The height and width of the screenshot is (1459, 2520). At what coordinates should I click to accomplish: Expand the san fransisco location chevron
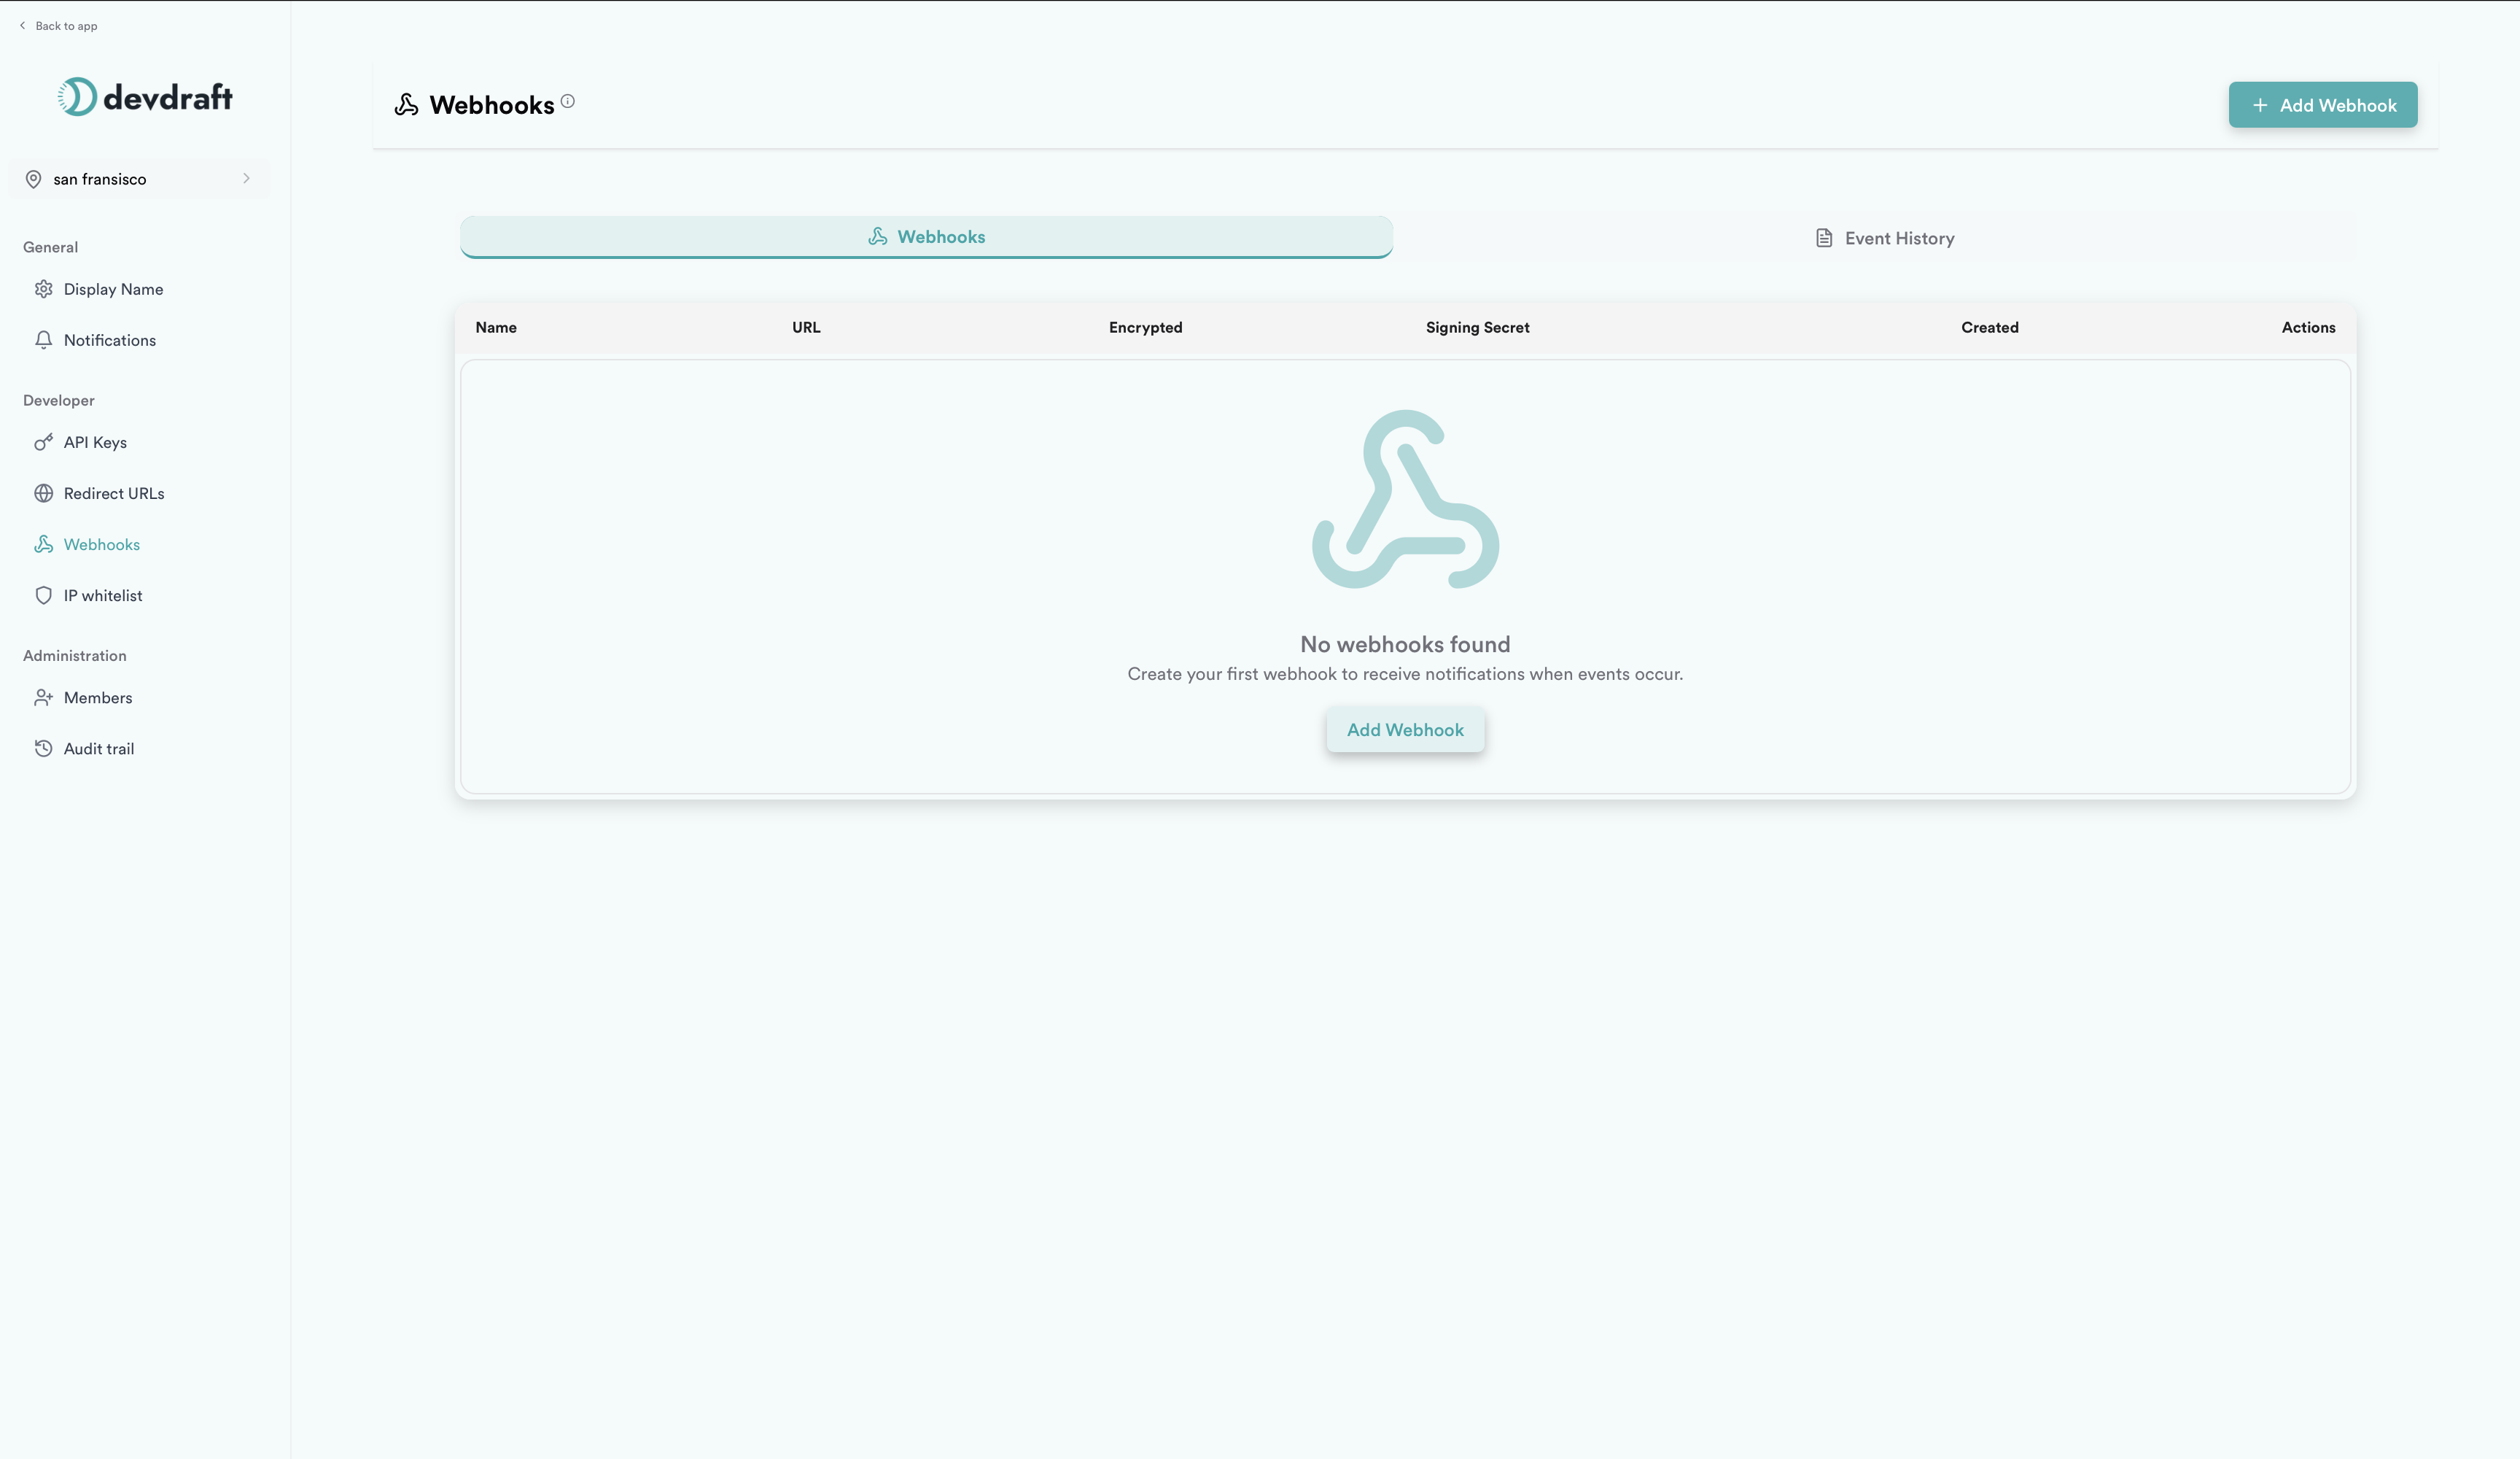[246, 178]
